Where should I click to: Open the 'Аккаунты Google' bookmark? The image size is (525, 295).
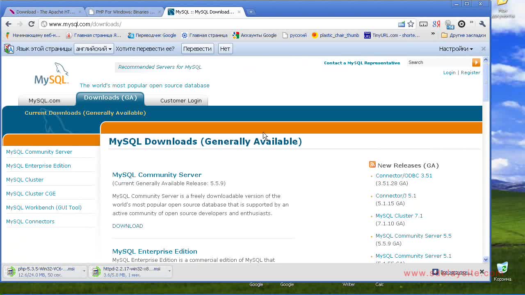(x=254, y=35)
